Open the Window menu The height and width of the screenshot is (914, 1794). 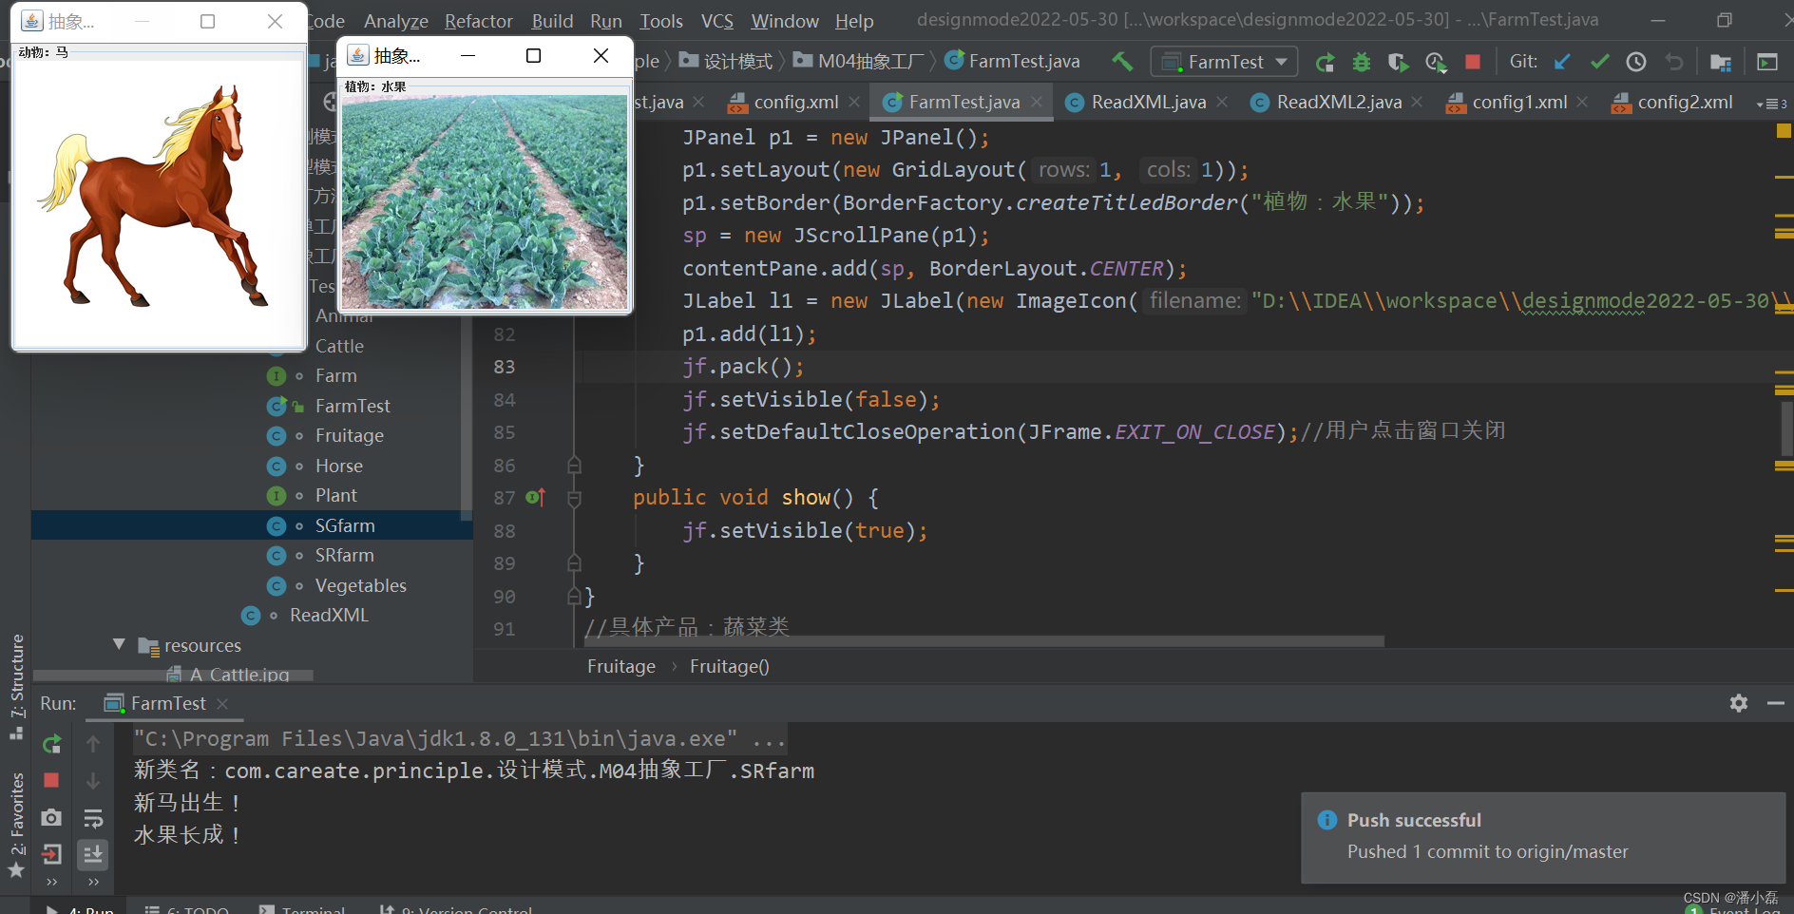coord(785,21)
